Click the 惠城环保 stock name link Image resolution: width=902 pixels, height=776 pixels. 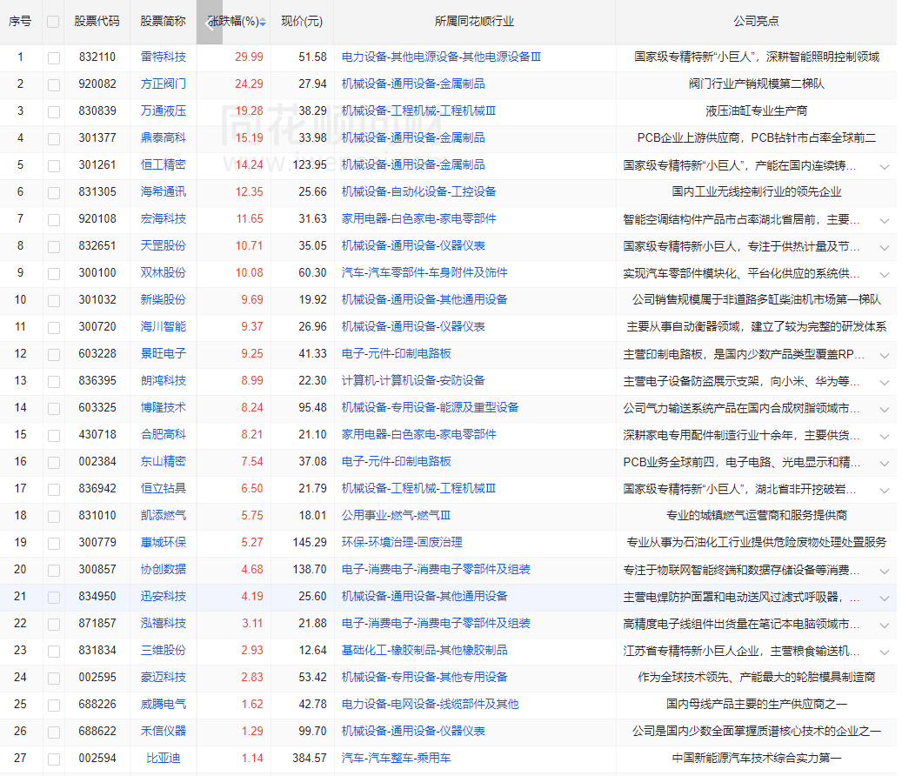point(164,543)
